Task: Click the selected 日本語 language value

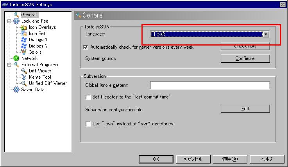Action: tap(206, 34)
